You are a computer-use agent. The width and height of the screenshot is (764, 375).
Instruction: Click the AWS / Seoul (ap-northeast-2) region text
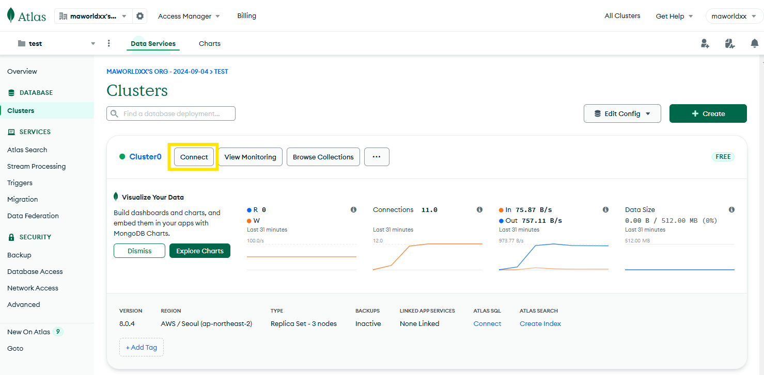[x=207, y=323]
